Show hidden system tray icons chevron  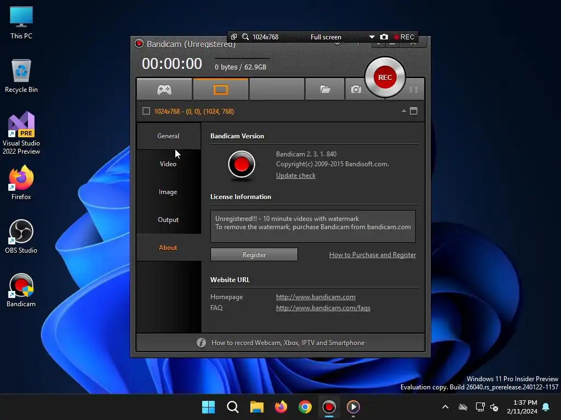point(445,407)
